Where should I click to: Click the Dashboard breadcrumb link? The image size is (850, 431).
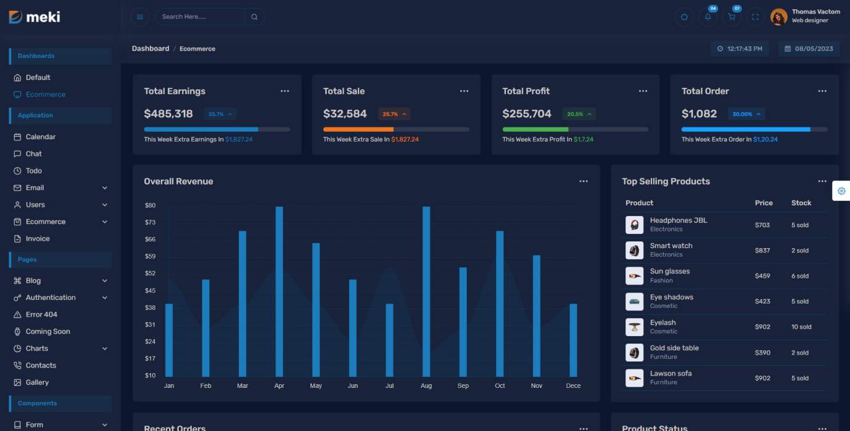point(150,48)
